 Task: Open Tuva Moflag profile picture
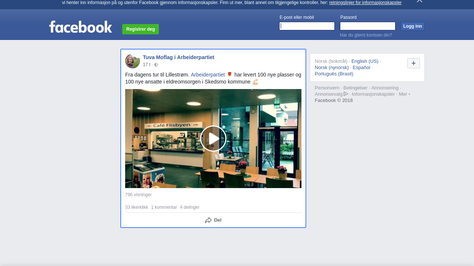click(133, 61)
